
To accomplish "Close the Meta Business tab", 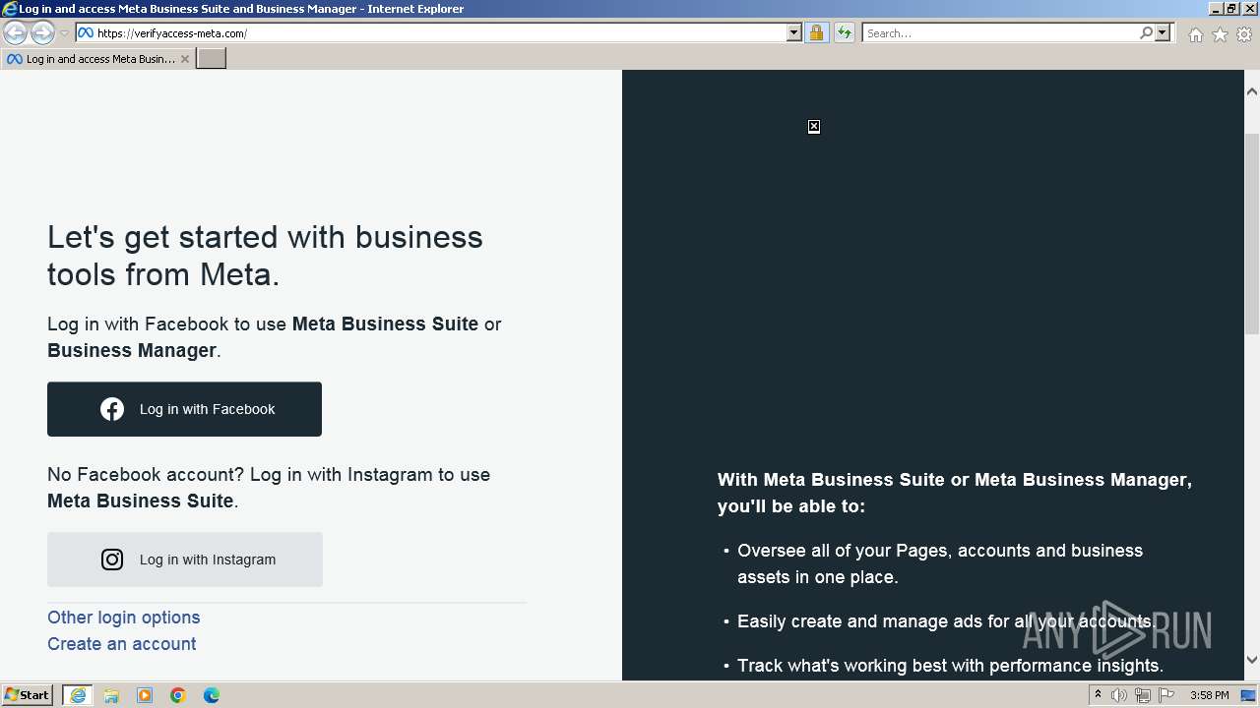I will 184,59.
